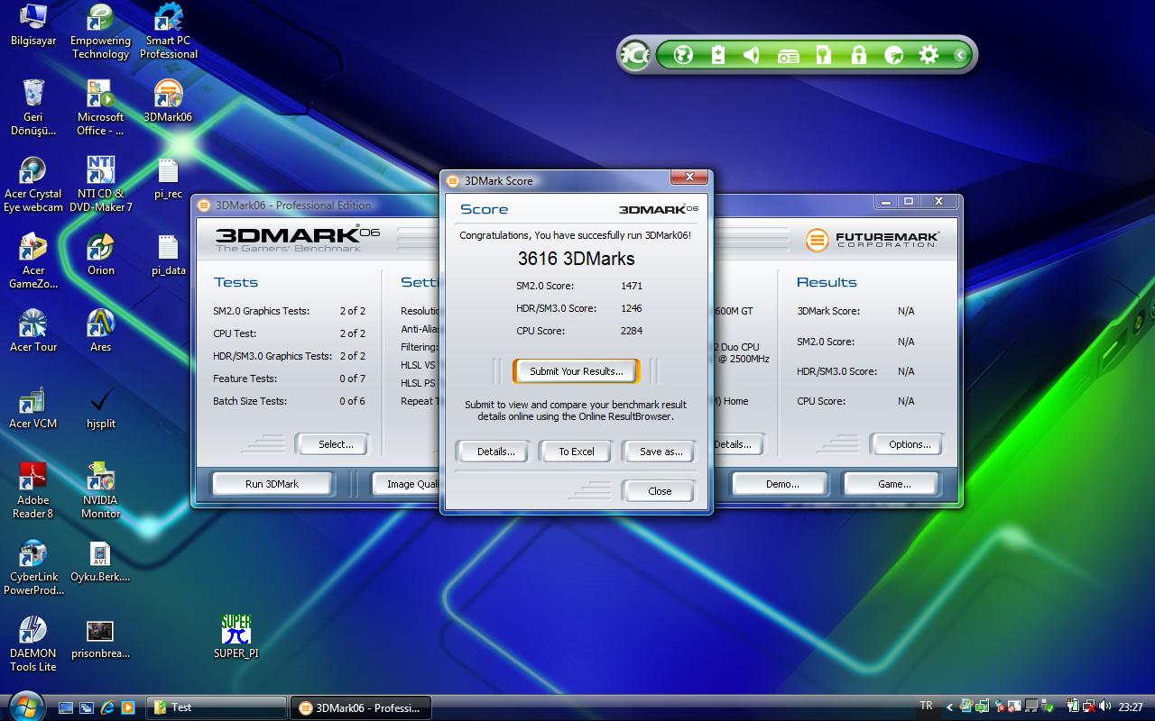Click Submit Your Results button

[577, 371]
